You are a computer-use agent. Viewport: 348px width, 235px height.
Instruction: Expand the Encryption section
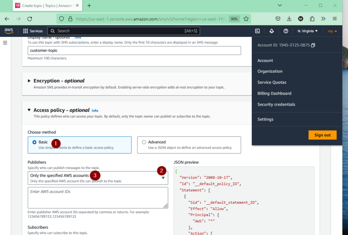click(30, 81)
